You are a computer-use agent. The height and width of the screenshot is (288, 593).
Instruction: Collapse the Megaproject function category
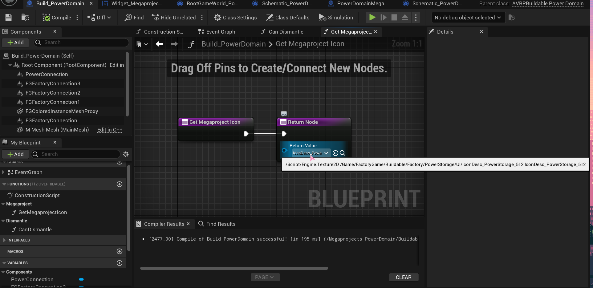pos(3,204)
